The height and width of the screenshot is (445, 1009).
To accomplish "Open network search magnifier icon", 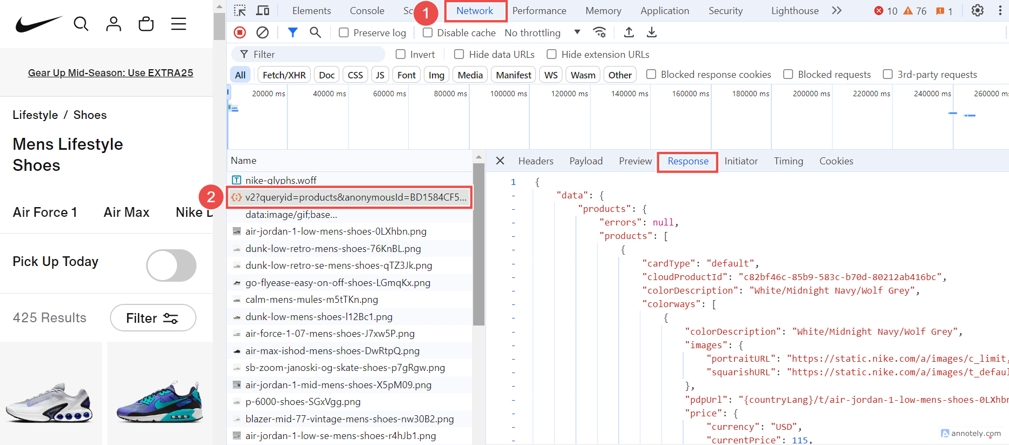I will [x=315, y=32].
